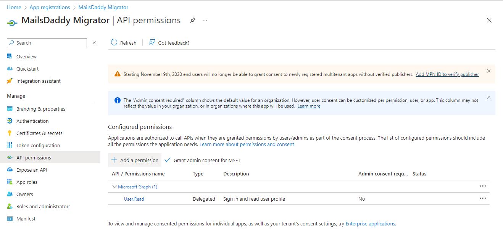Click the Quickstart cloud icon
The width and height of the screenshot is (503, 230).
pos(10,69)
